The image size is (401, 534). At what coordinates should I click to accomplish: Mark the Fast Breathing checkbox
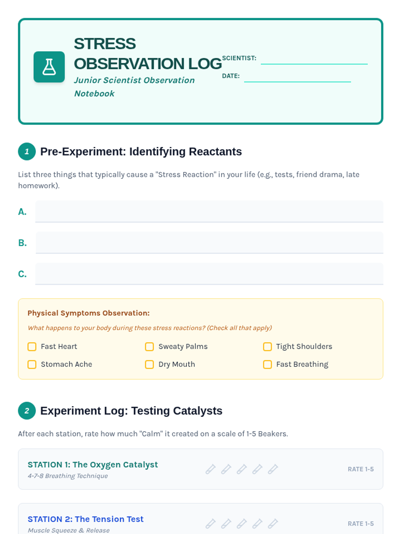[267, 364]
